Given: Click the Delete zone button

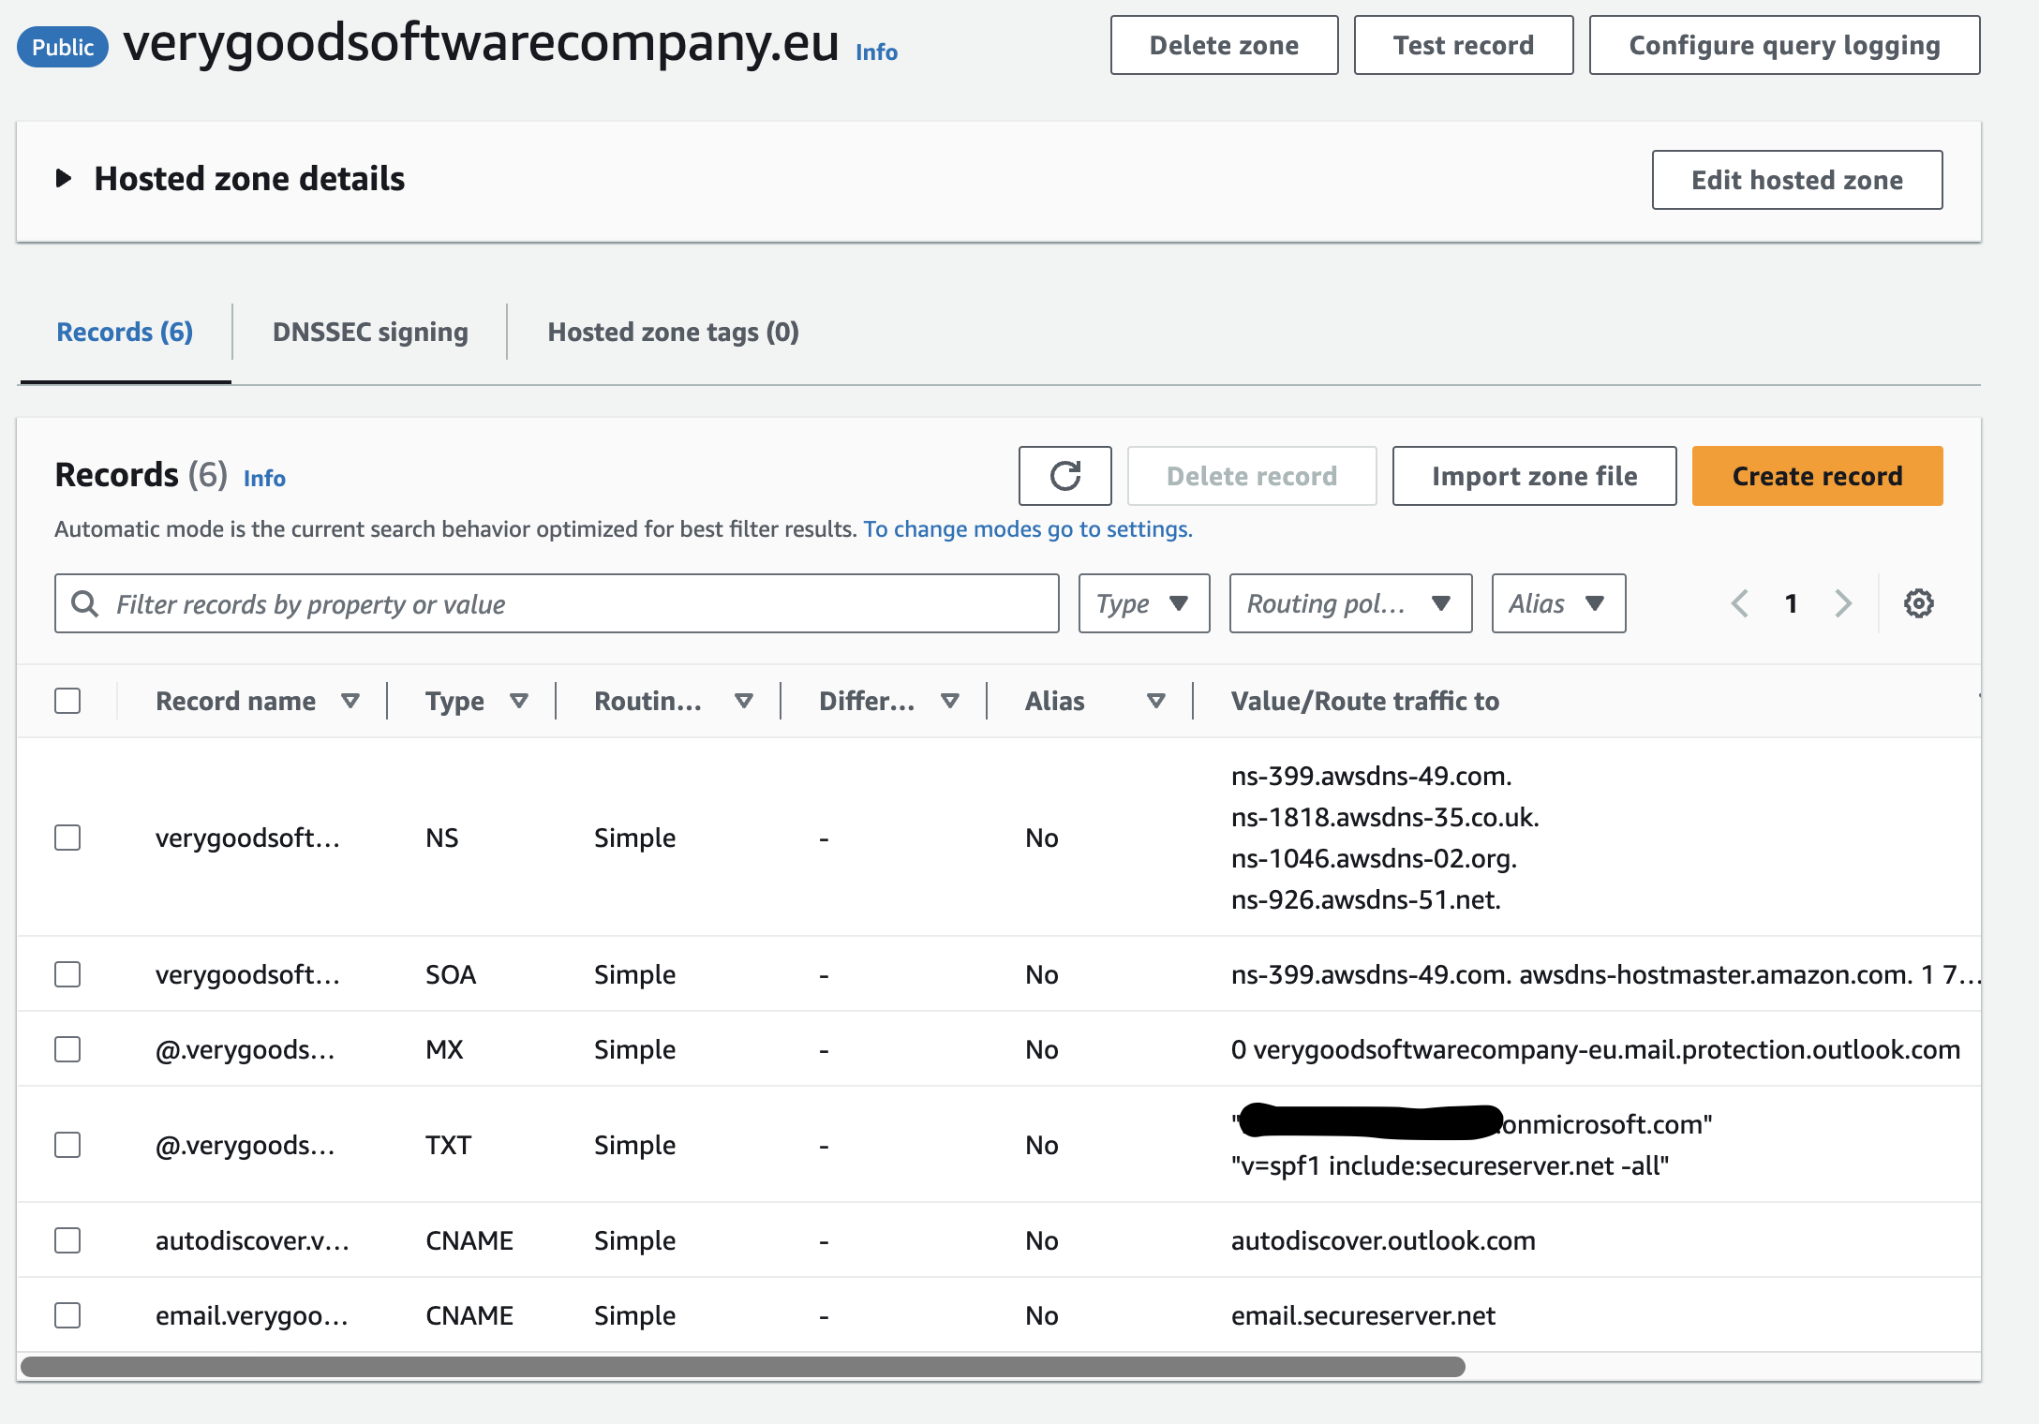Looking at the screenshot, I should [x=1224, y=45].
